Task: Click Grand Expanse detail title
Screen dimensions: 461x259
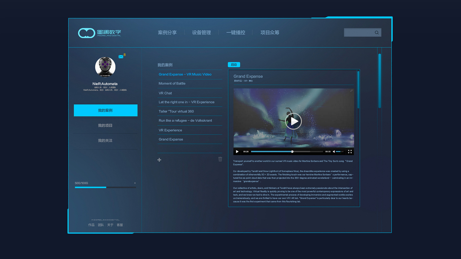Action: [x=248, y=76]
